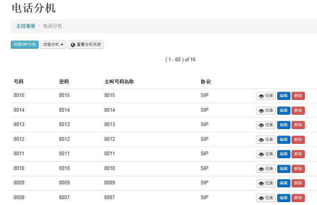
Task: Select number cell 8015 in 号码 column
Action: 19,95
